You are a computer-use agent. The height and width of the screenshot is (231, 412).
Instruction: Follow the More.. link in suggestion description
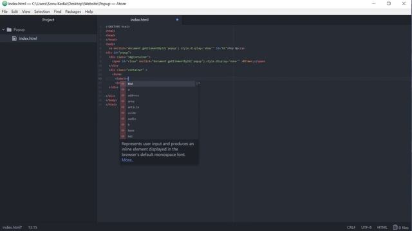pyautogui.click(x=127, y=160)
